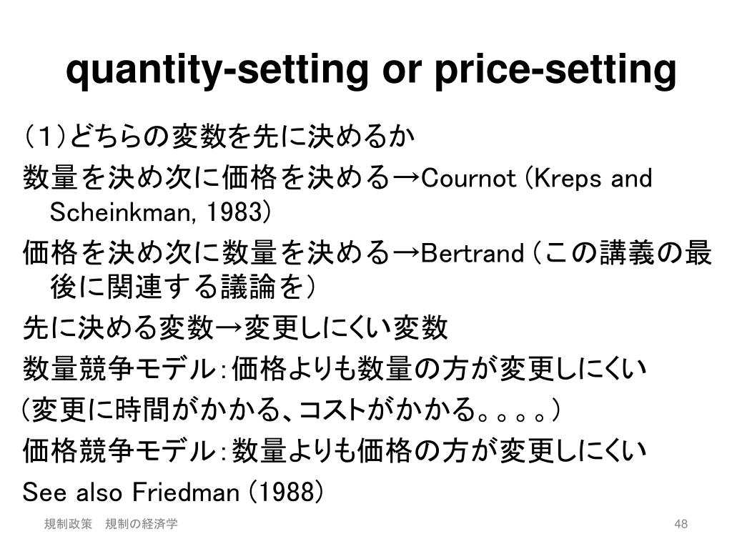This screenshot has height=549, width=732.
Task: Click the text 数量を決め次に価格を決める
Action: pos(207,178)
